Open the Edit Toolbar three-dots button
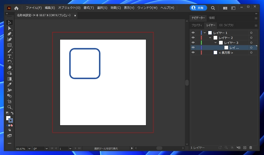The image size is (264, 155). click(x=9, y=143)
